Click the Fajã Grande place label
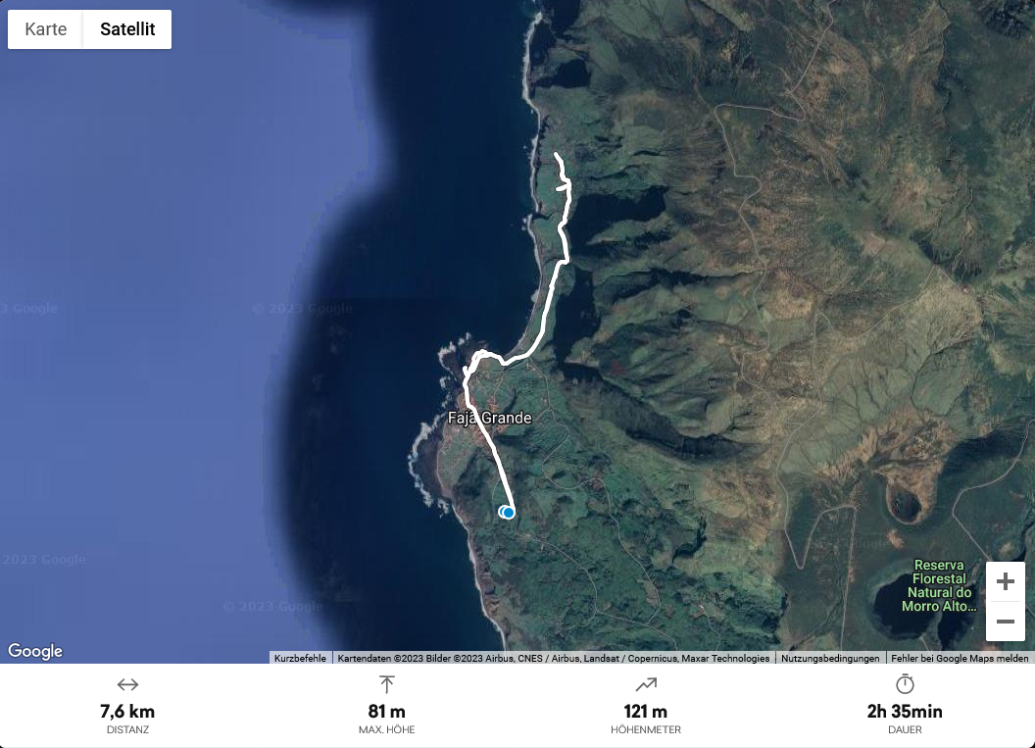The height and width of the screenshot is (748, 1035). pos(490,418)
